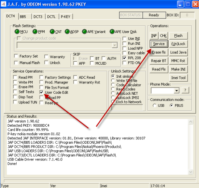Enable the SKIP AUTH checkbox
Screen dimensions: 199x188
point(104,58)
